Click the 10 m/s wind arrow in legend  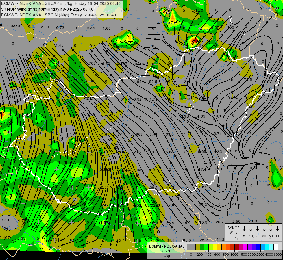[x=251, y=229]
